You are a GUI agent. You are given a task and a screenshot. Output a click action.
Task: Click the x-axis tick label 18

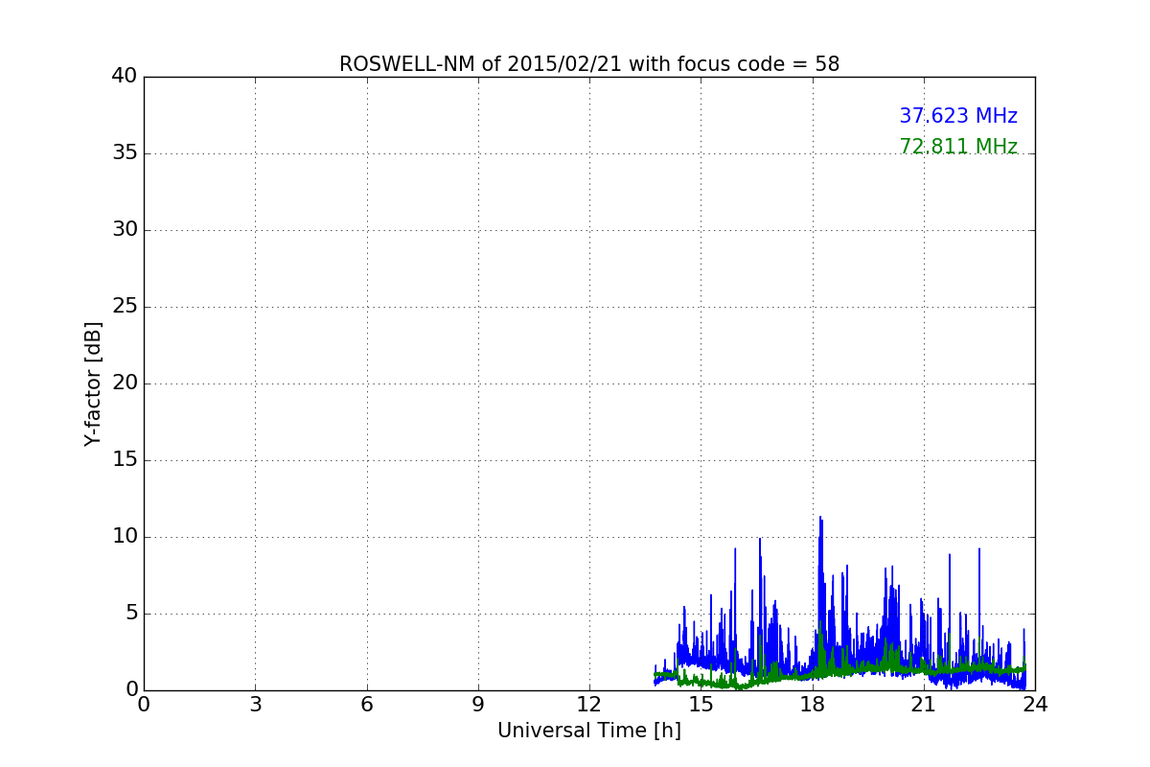tap(813, 705)
